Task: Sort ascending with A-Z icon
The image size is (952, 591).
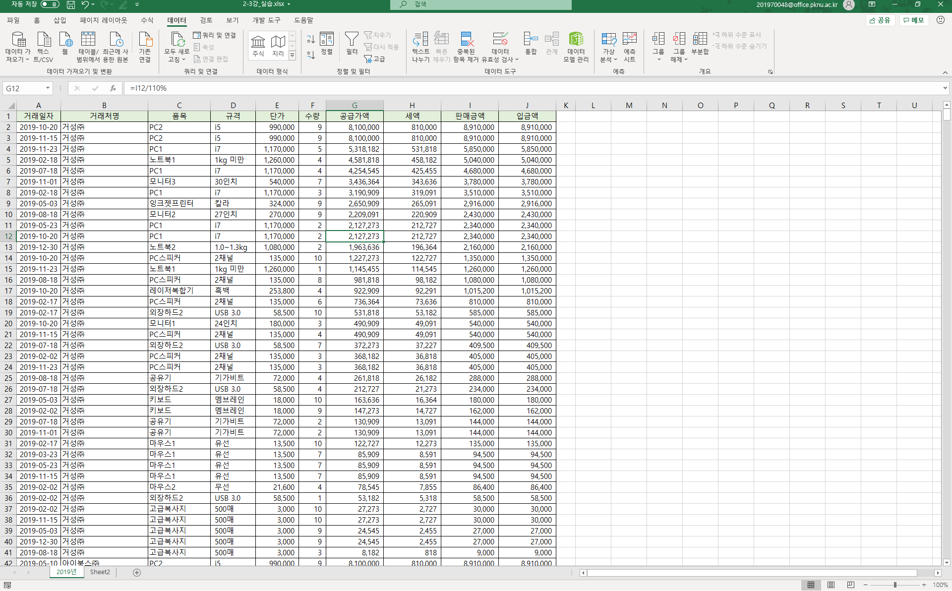Action: 311,39
